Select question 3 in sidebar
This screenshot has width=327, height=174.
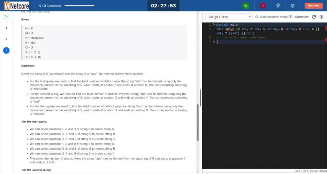(x=6, y=50)
